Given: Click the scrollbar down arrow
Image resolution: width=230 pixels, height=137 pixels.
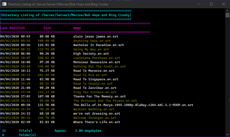Looking at the screenshot, I should [227, 135].
